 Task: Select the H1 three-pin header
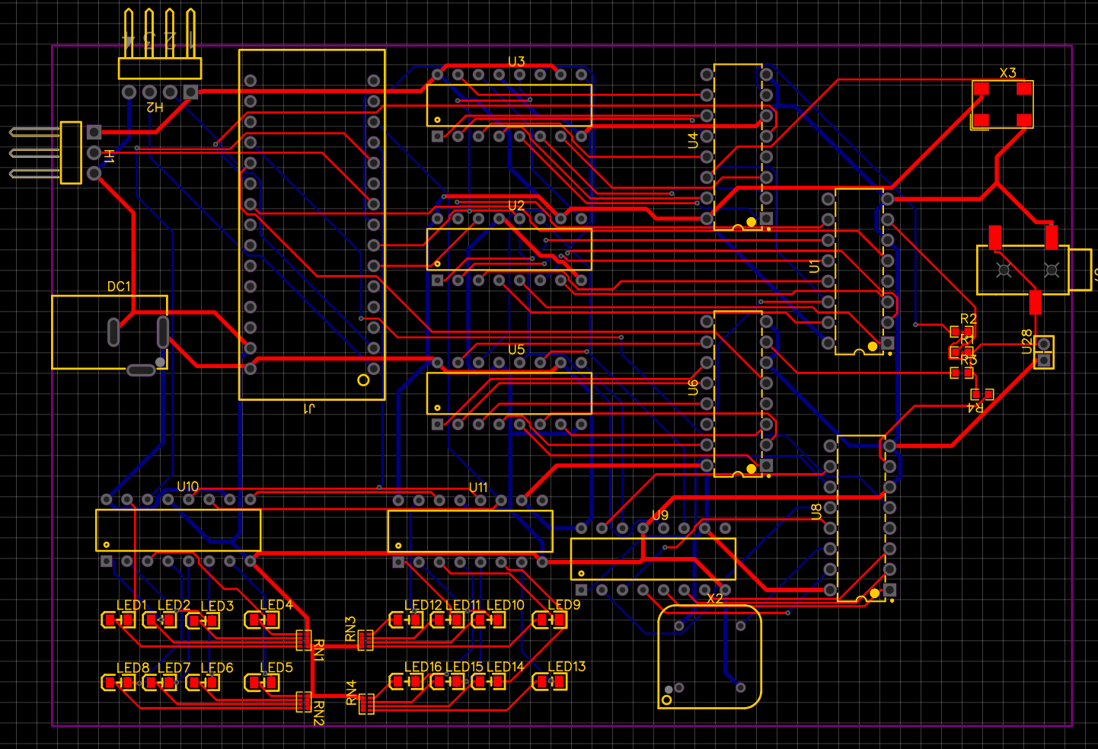click(x=71, y=152)
